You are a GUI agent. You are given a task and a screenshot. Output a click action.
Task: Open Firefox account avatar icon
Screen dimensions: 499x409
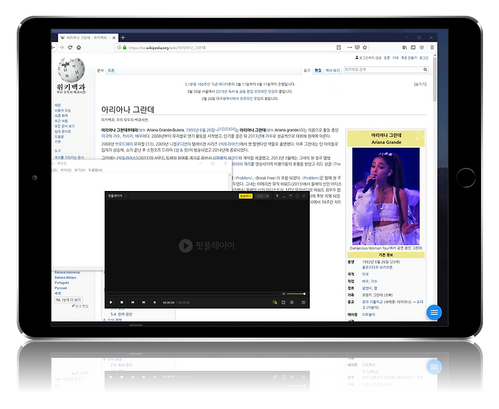click(x=421, y=47)
